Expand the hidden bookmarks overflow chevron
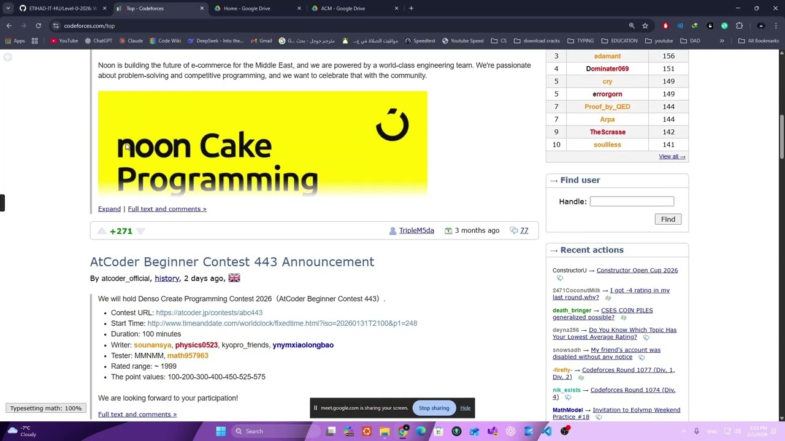 722,41
